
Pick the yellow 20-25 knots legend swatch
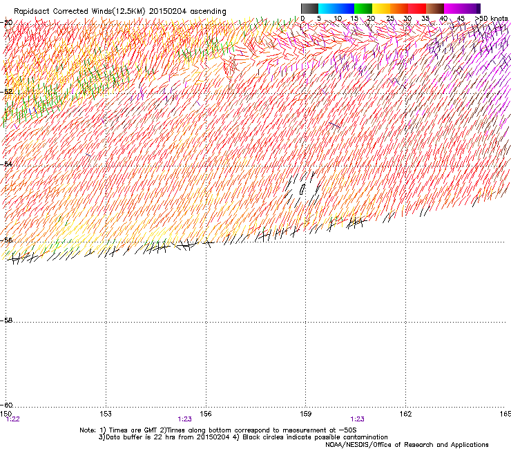click(381, 8)
